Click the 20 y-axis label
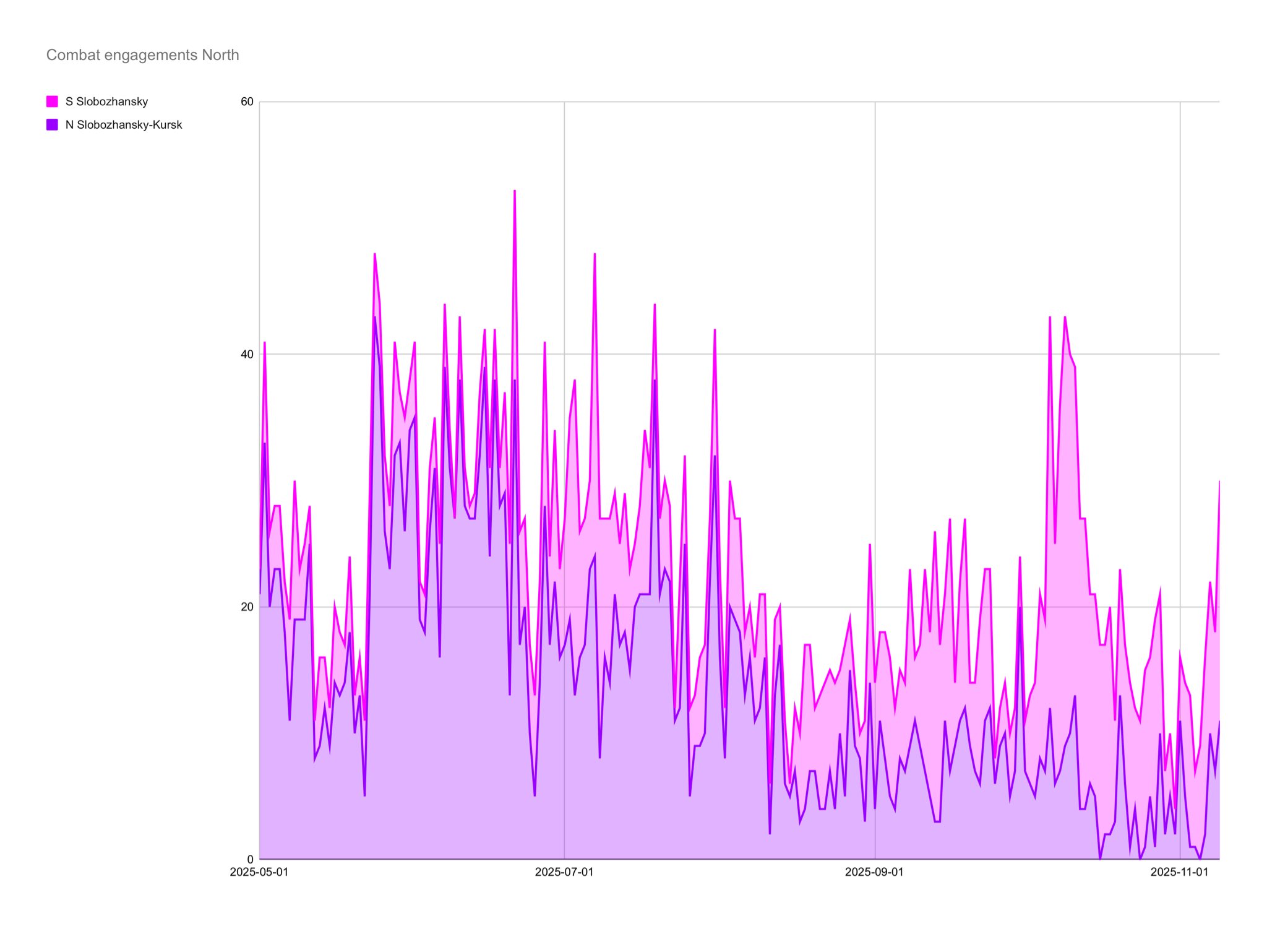 pos(247,607)
